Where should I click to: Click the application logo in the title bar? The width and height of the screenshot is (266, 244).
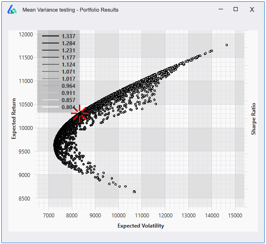(12, 9)
